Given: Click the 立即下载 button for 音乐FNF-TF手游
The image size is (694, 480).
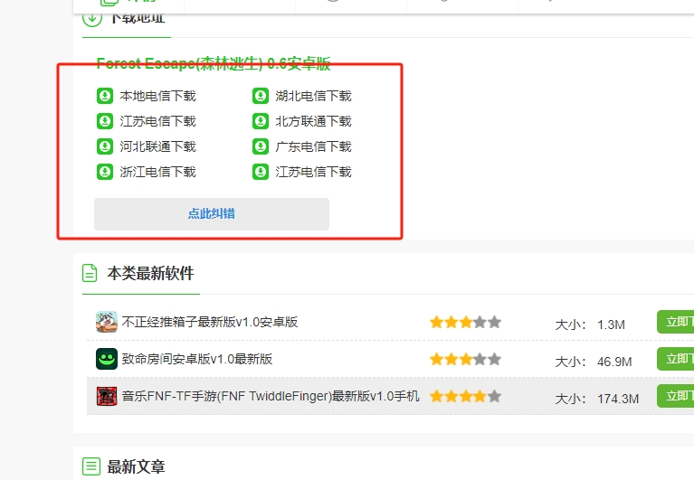Looking at the screenshot, I should click(675, 396).
